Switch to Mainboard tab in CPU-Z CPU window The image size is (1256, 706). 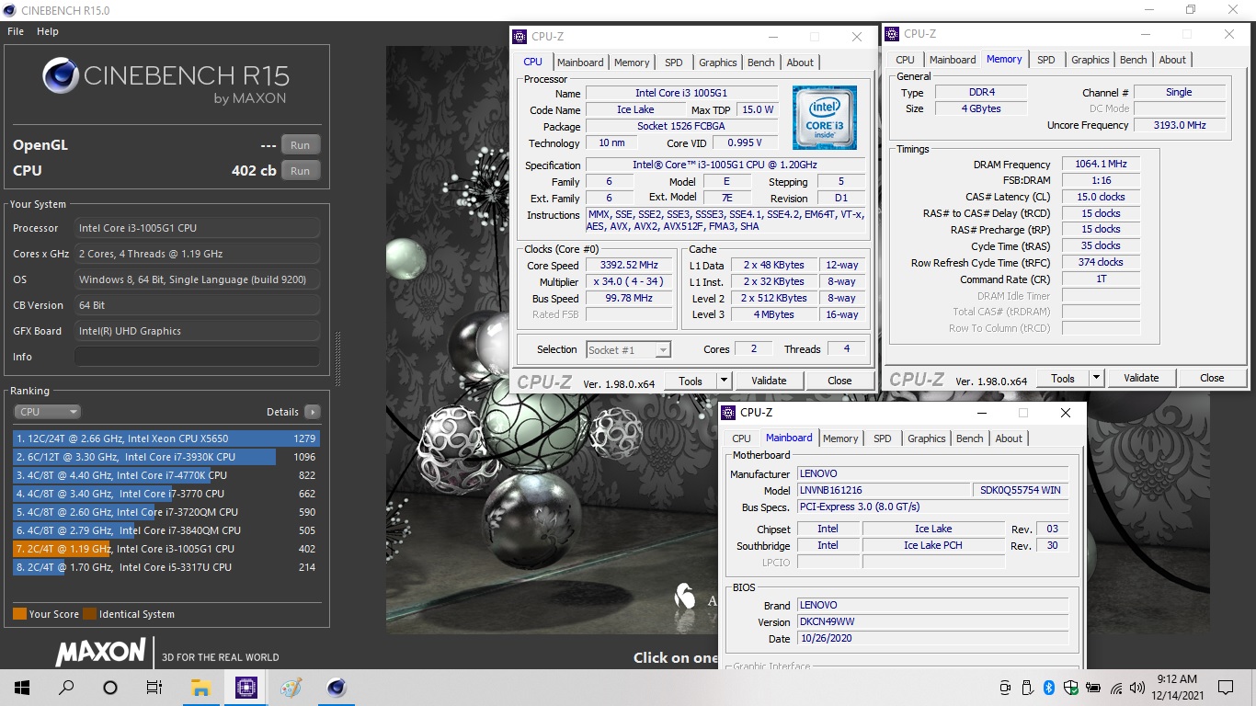[x=580, y=63]
